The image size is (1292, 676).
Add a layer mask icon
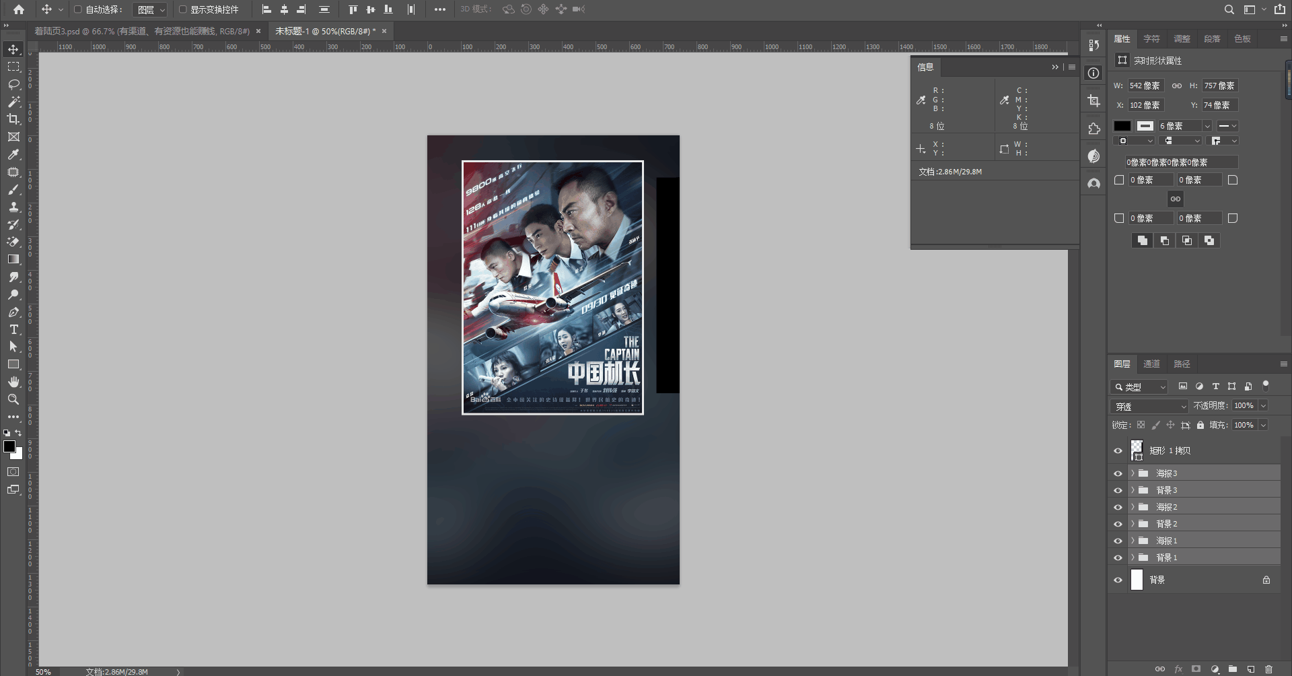pyautogui.click(x=1196, y=669)
